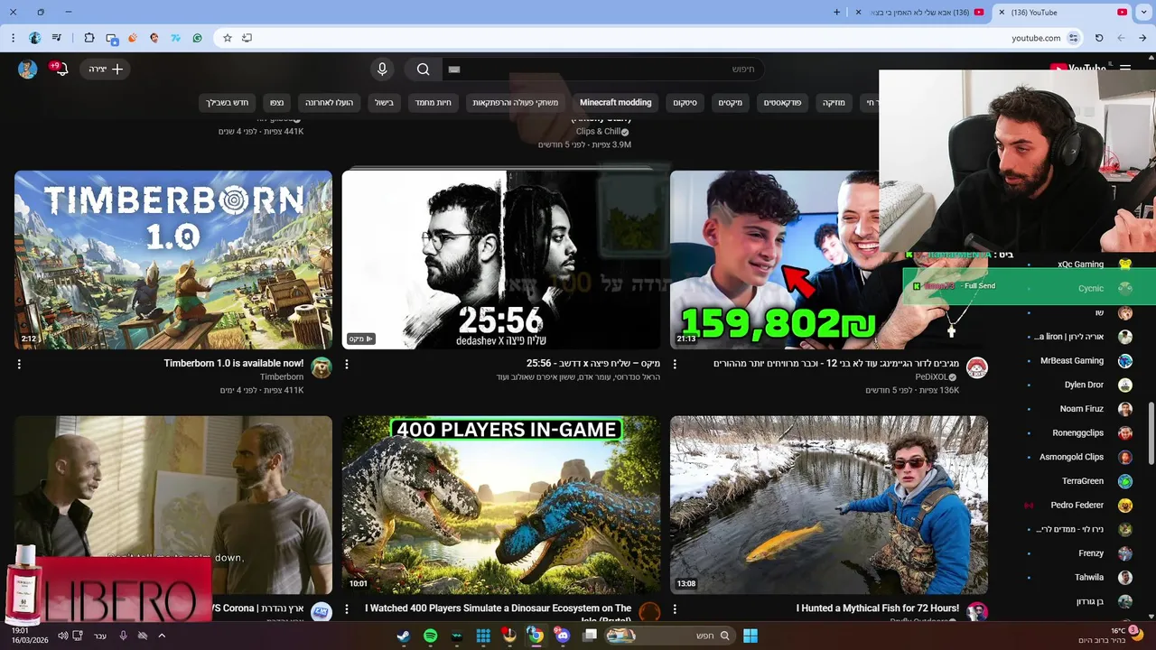Select the נצפו filter chip
This screenshot has width=1156, height=650.
coord(276,103)
